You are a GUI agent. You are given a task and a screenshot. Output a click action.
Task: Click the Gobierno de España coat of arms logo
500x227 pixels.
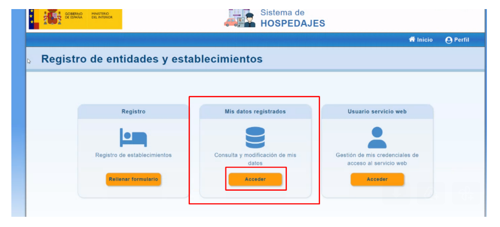[x=52, y=17]
